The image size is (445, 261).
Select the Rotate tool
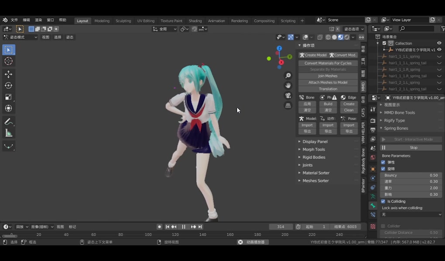coord(9,86)
